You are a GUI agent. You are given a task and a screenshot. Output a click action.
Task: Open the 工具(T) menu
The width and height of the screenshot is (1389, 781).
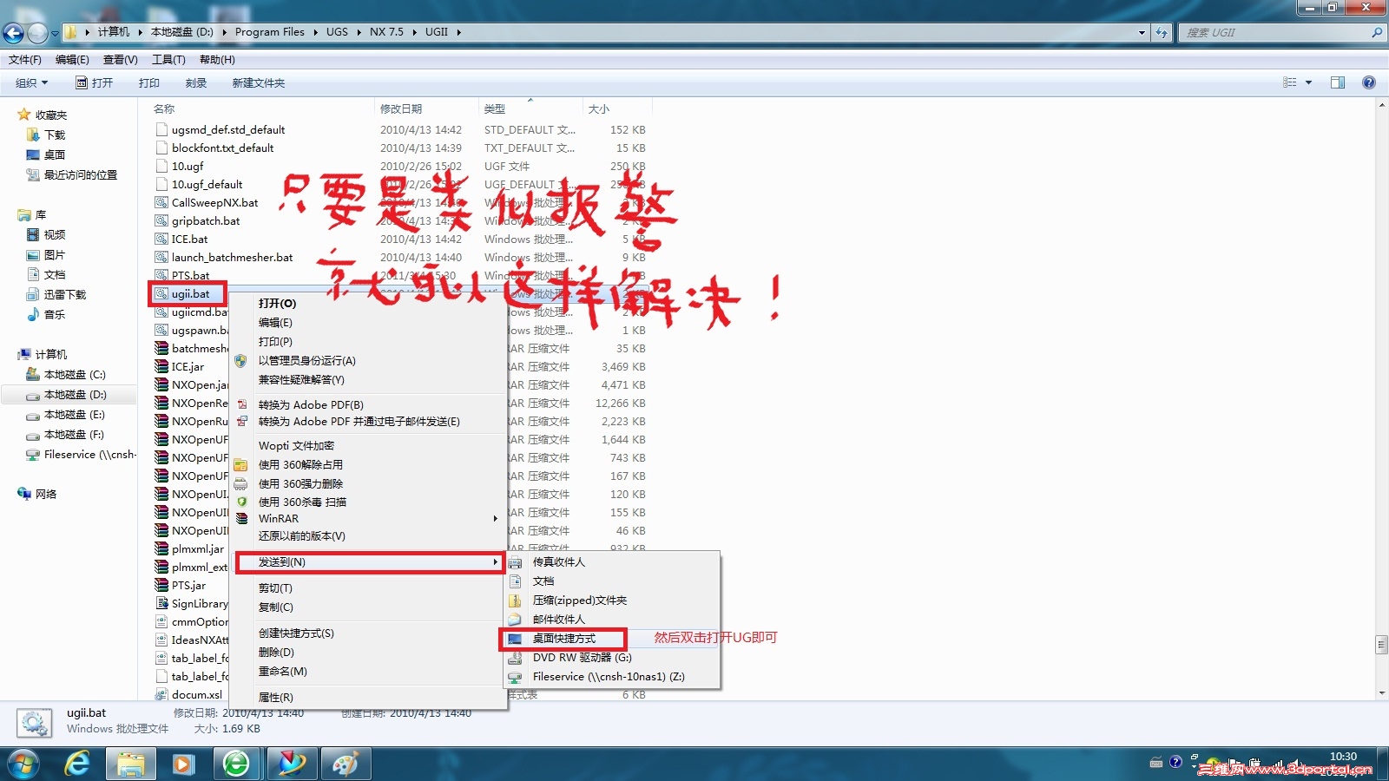pyautogui.click(x=168, y=60)
